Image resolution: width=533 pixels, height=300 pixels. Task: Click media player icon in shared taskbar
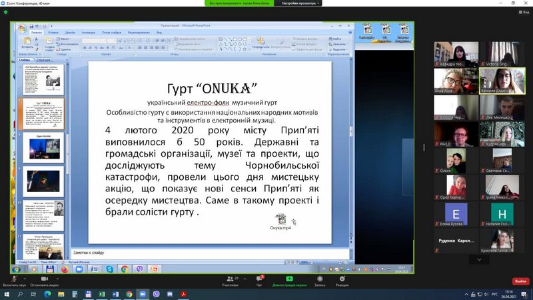coord(35,269)
